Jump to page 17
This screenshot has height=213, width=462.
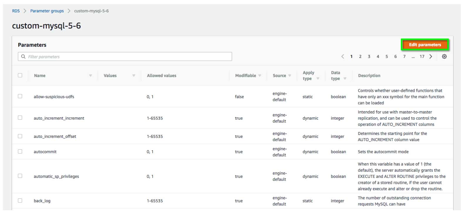coord(422,57)
